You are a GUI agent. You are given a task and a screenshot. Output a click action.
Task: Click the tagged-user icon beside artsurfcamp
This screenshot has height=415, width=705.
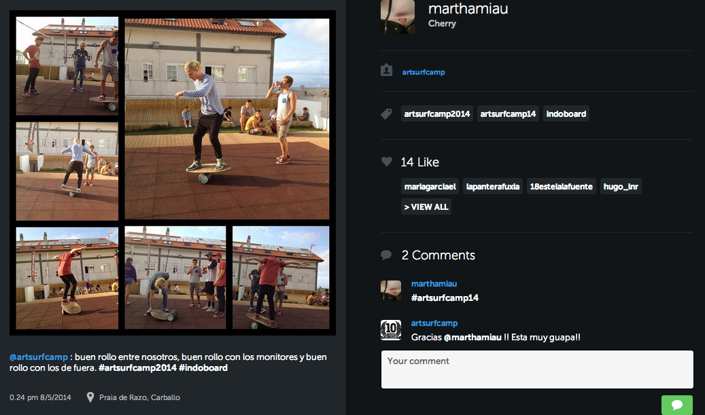(x=387, y=71)
